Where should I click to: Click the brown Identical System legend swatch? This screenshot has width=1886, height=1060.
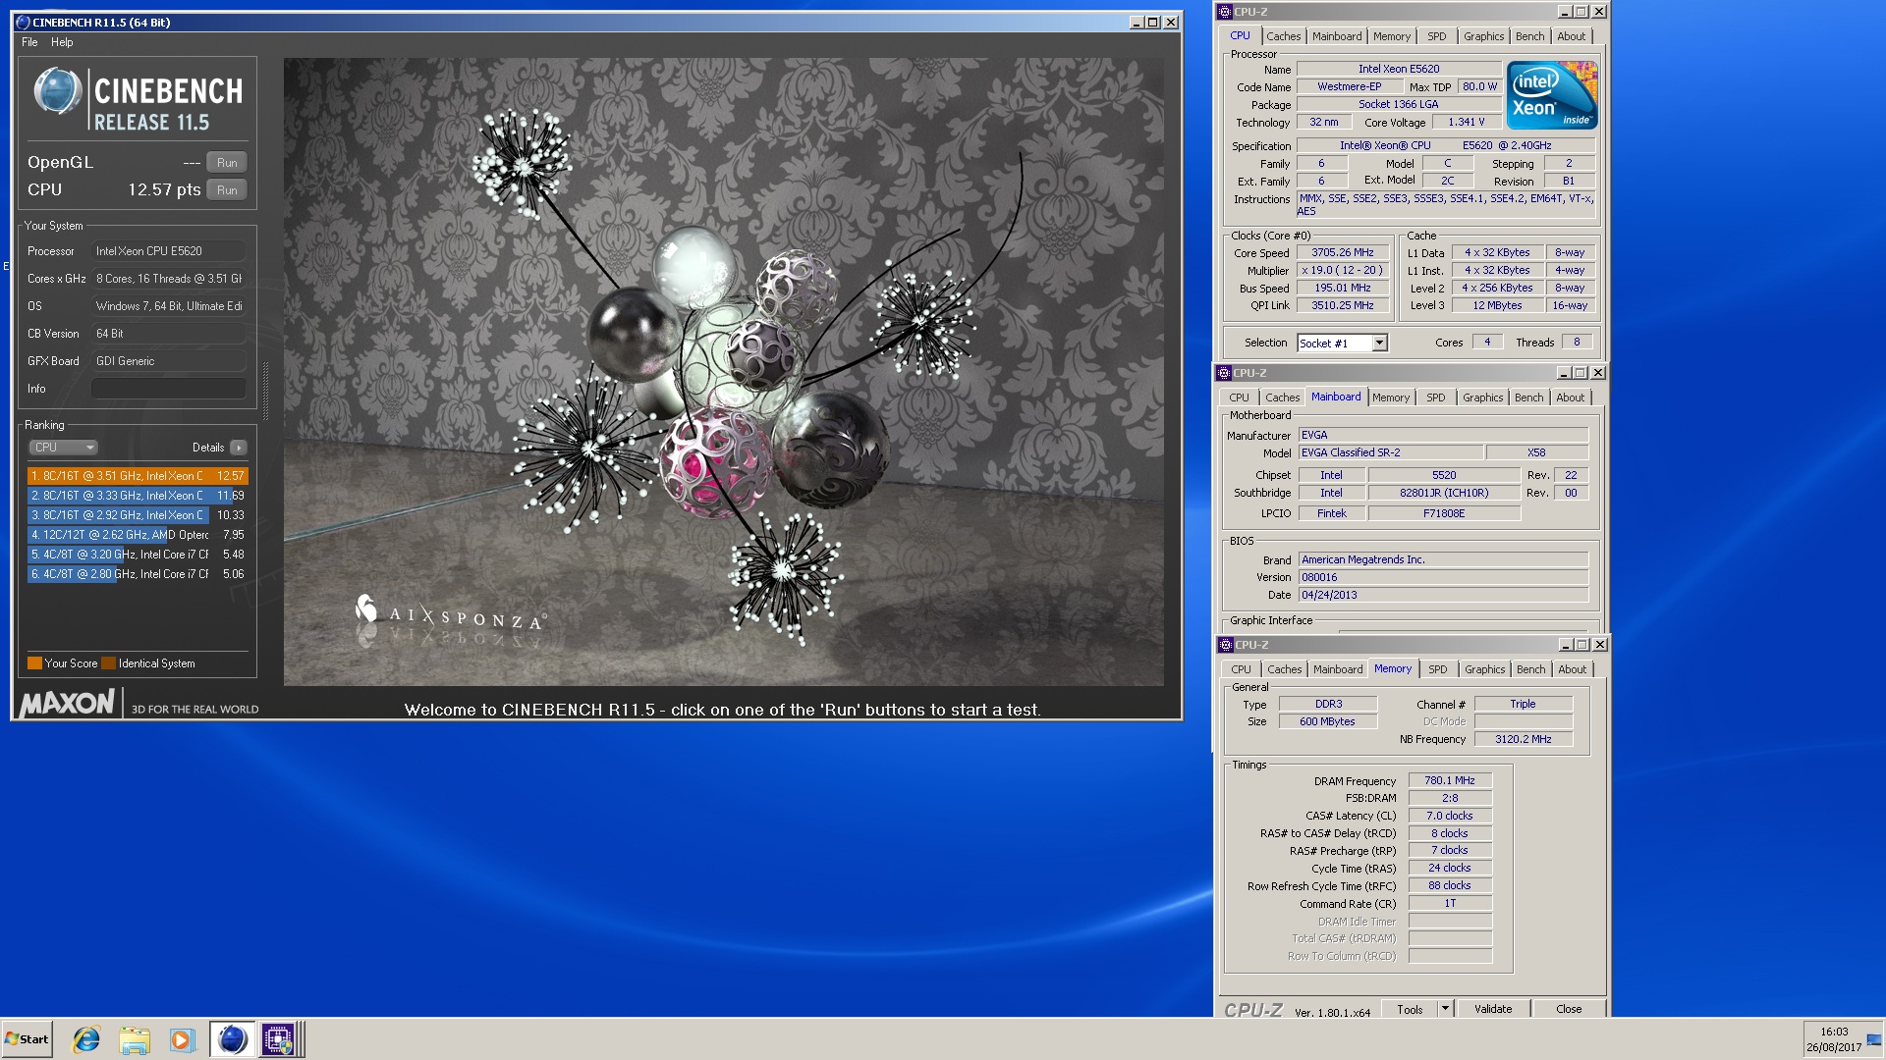pyautogui.click(x=109, y=663)
